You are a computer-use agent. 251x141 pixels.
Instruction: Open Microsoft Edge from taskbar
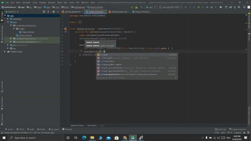(x=84, y=137)
